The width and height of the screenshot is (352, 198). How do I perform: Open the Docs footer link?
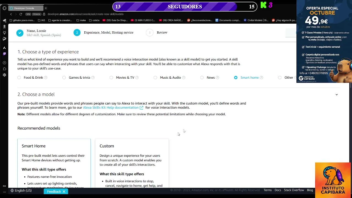(278, 190)
